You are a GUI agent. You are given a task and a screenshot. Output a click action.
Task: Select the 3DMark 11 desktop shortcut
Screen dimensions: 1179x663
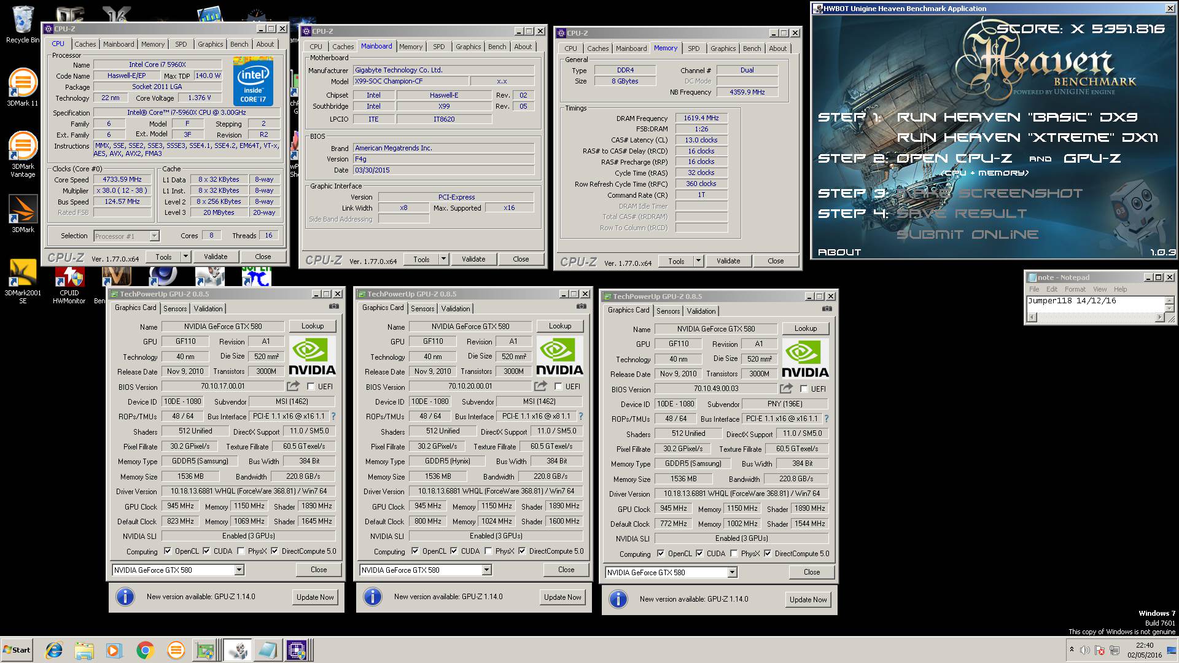pyautogui.click(x=22, y=87)
